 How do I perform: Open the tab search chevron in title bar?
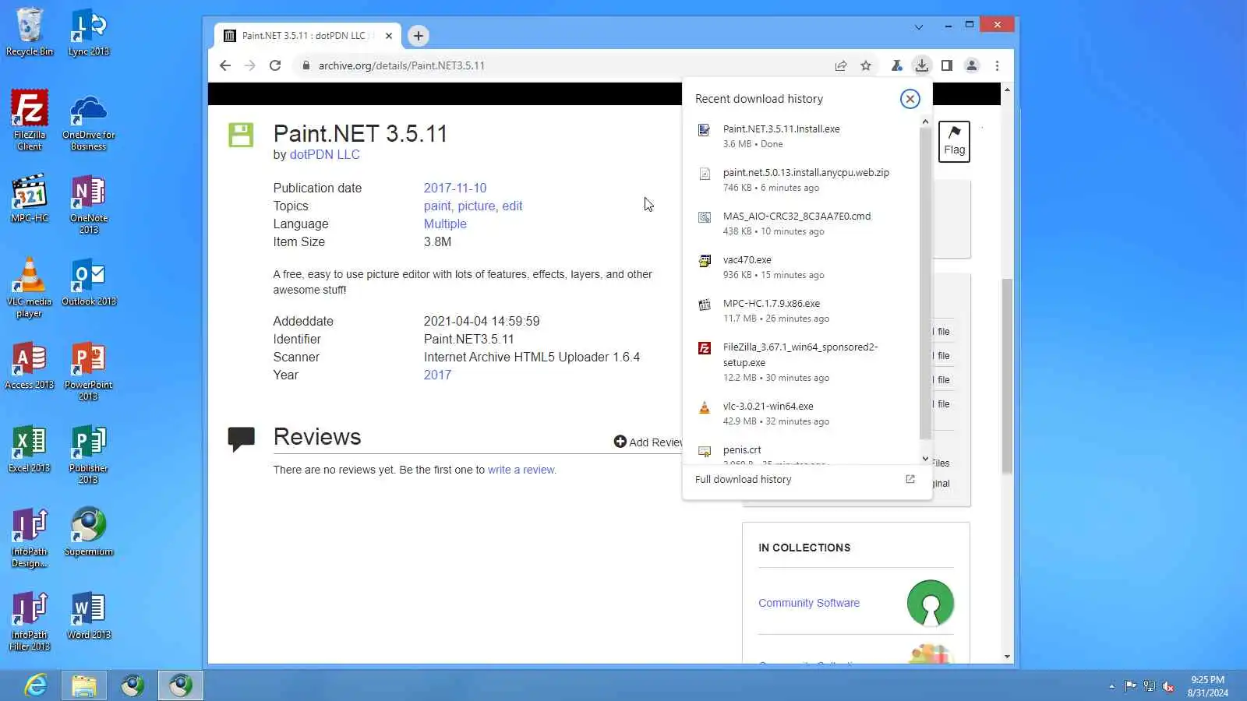(919, 27)
